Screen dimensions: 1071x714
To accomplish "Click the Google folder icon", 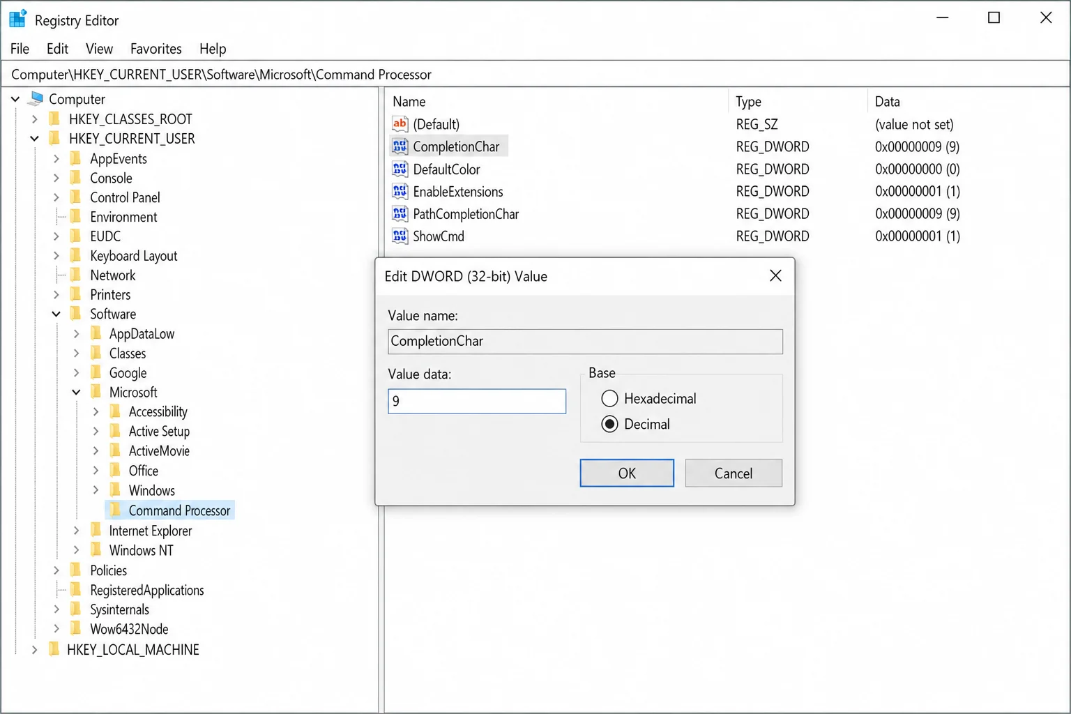I will (x=96, y=373).
